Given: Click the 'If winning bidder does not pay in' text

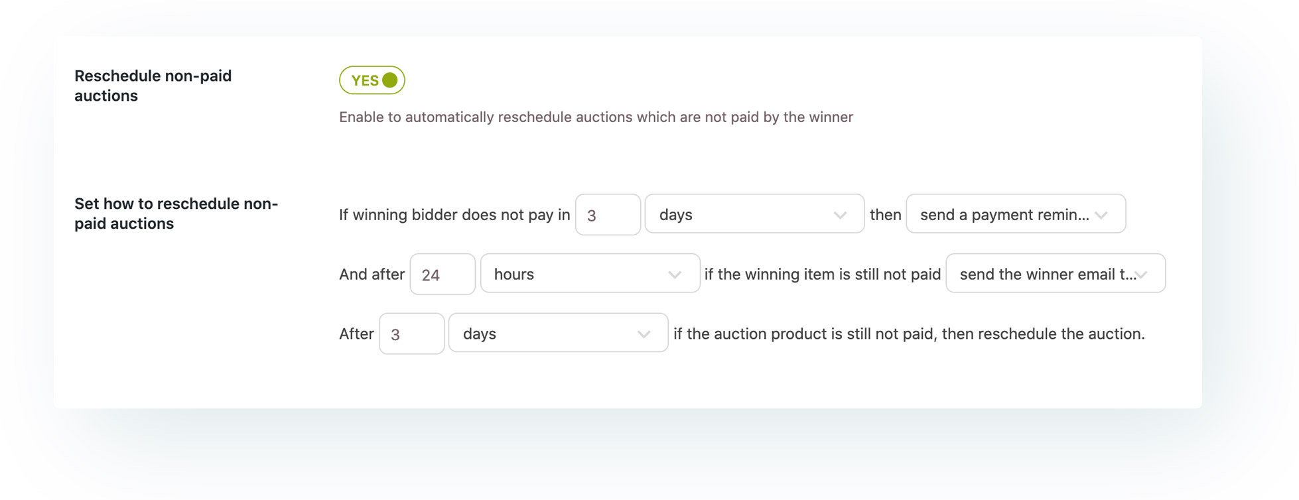Looking at the screenshot, I should tap(454, 215).
